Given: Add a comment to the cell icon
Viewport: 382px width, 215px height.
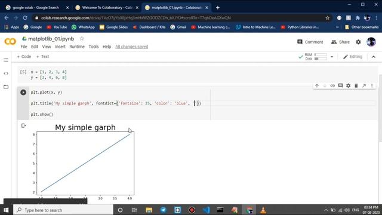Looking at the screenshot, I should coord(340,85).
